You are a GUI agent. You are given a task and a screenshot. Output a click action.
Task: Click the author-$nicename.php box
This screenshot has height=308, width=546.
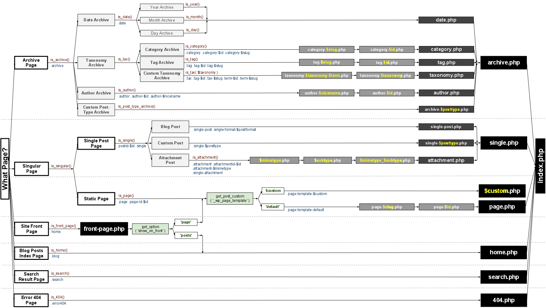click(327, 93)
